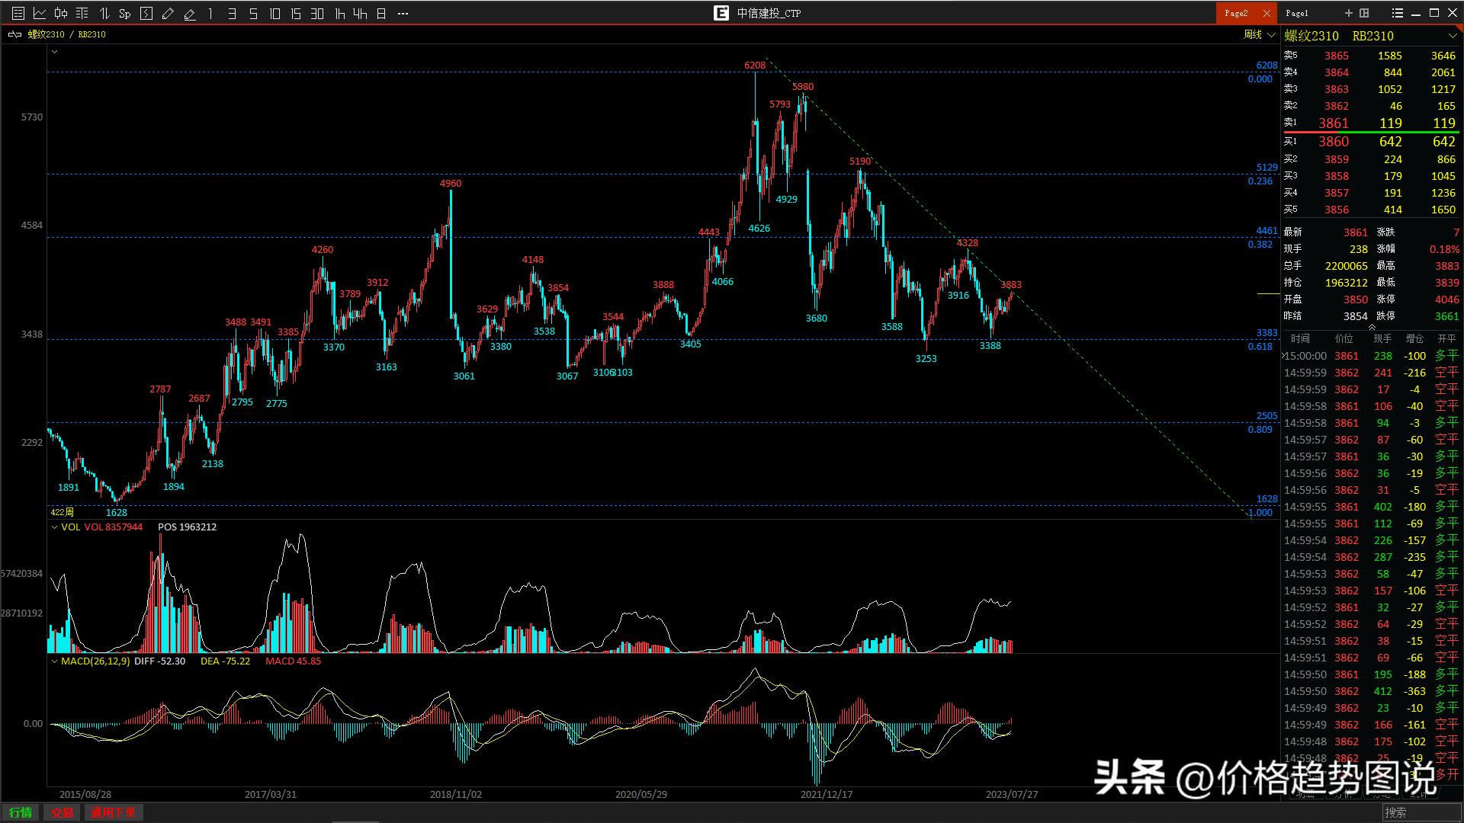The height and width of the screenshot is (823, 1464).
Task: Click the split layout icon near Page1
Action: tap(1364, 13)
